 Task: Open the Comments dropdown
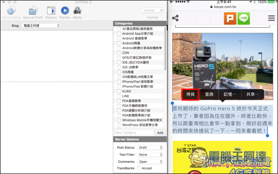tap(150, 162)
